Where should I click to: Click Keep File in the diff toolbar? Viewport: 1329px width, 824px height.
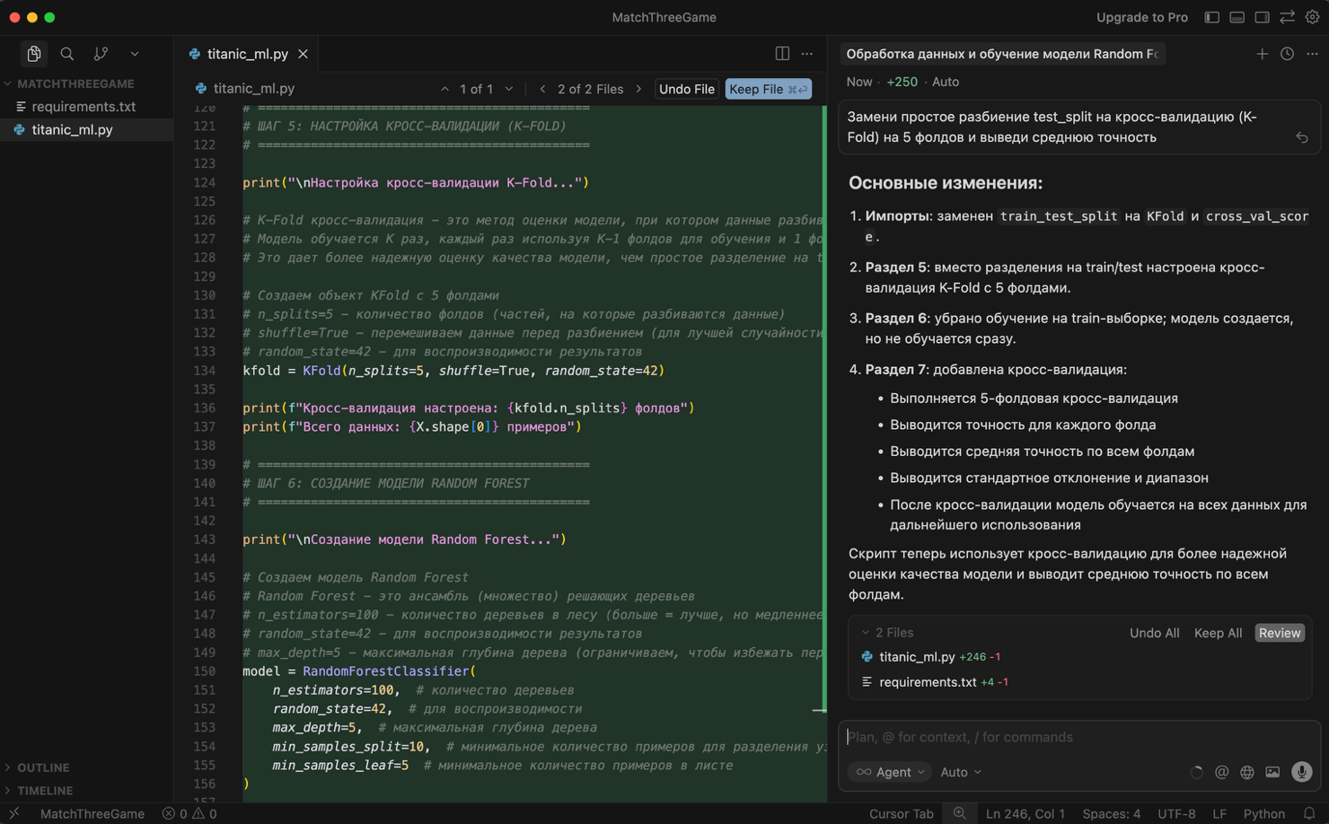click(768, 89)
